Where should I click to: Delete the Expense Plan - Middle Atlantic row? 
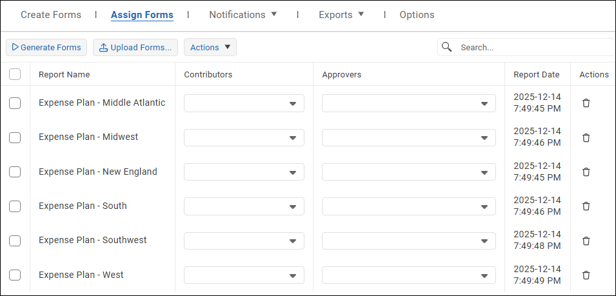pos(586,103)
